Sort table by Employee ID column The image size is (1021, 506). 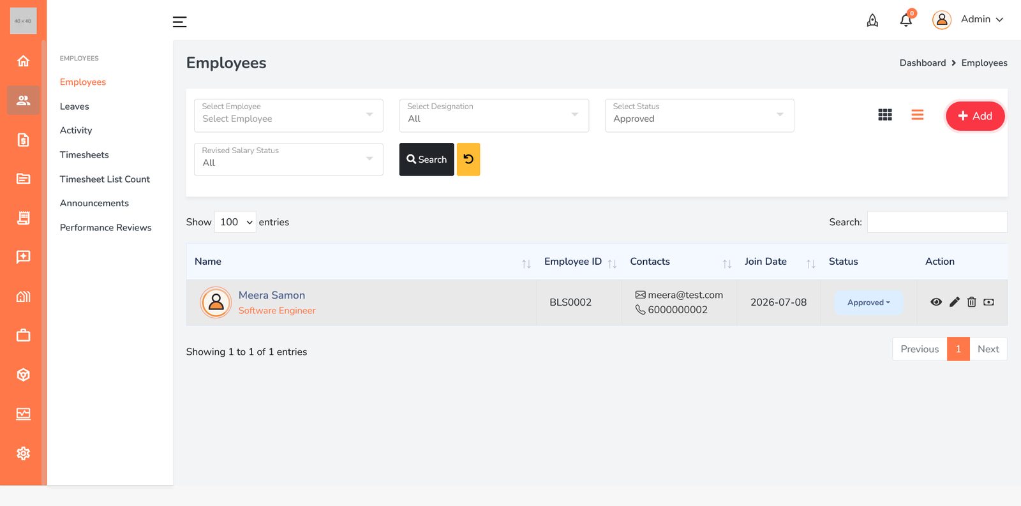[579, 262]
